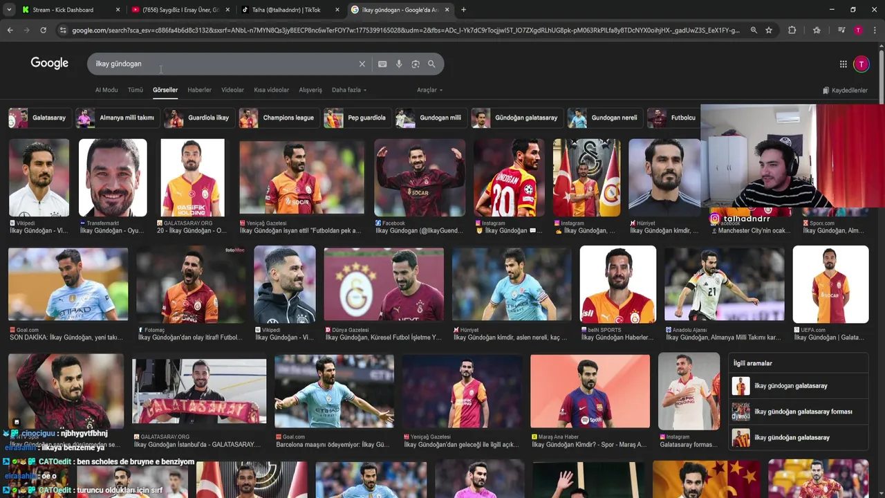Filter by Futbolcu chip
Screen dimensions: 885x498
tap(673, 118)
